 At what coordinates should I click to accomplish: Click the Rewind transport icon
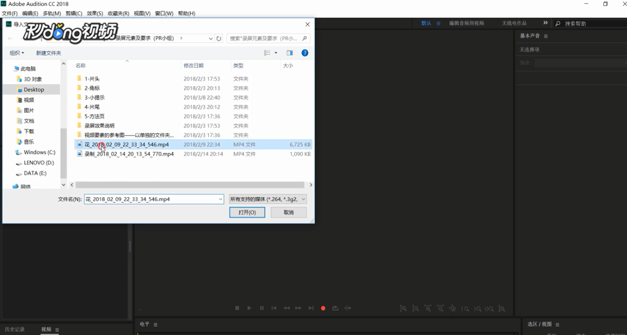[x=286, y=308]
